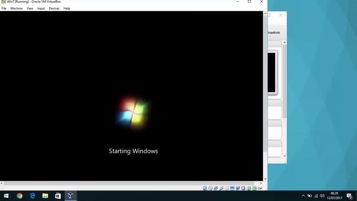
Task: Click the optical disc status icon
Action: pos(210,188)
